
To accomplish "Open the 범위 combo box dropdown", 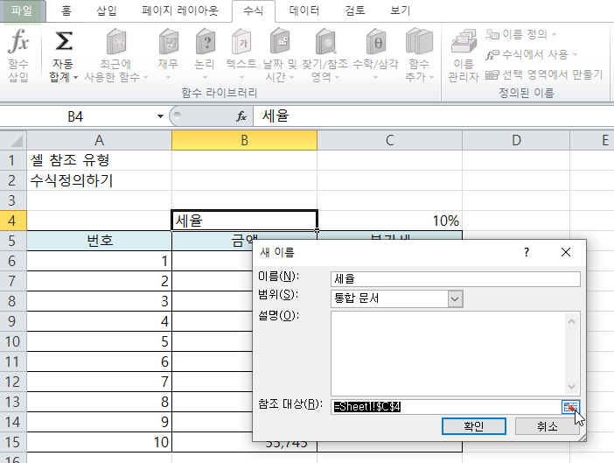I will [455, 299].
